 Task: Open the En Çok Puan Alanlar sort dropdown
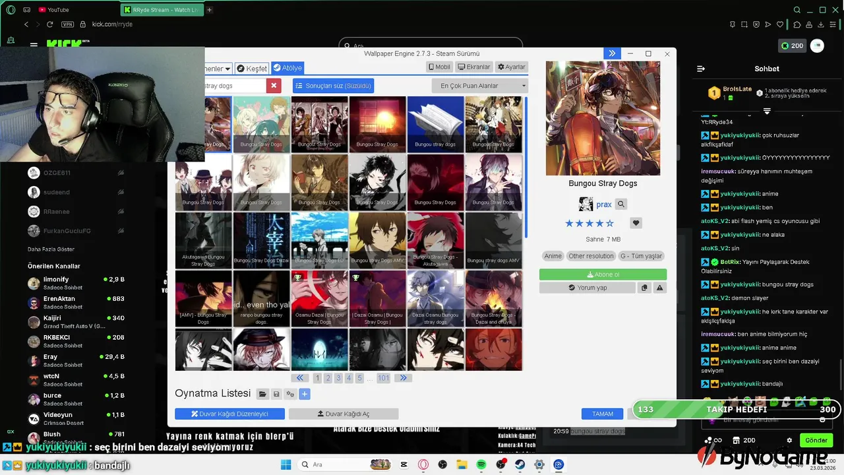pyautogui.click(x=480, y=86)
